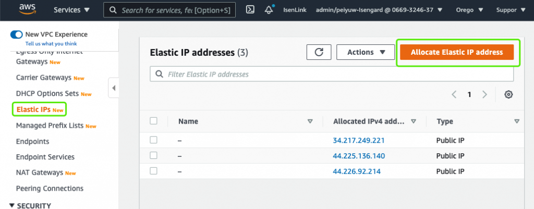Open the Services dropdown menu

(72, 10)
